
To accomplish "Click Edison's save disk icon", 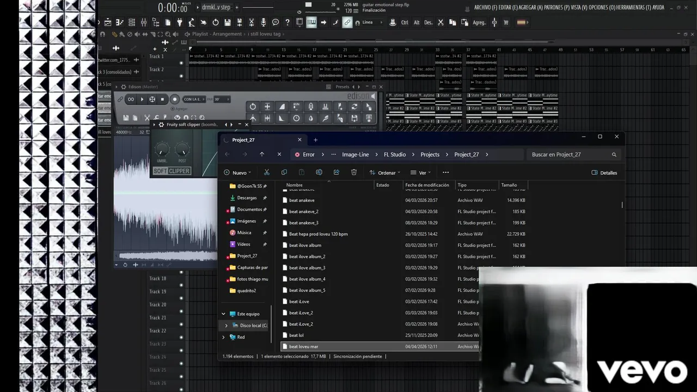I will click(x=126, y=118).
